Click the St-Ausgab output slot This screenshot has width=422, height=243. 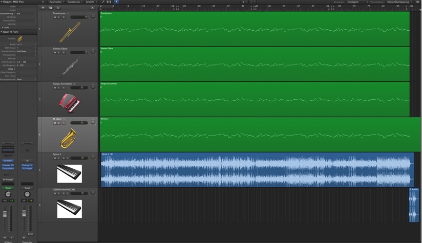8,180
